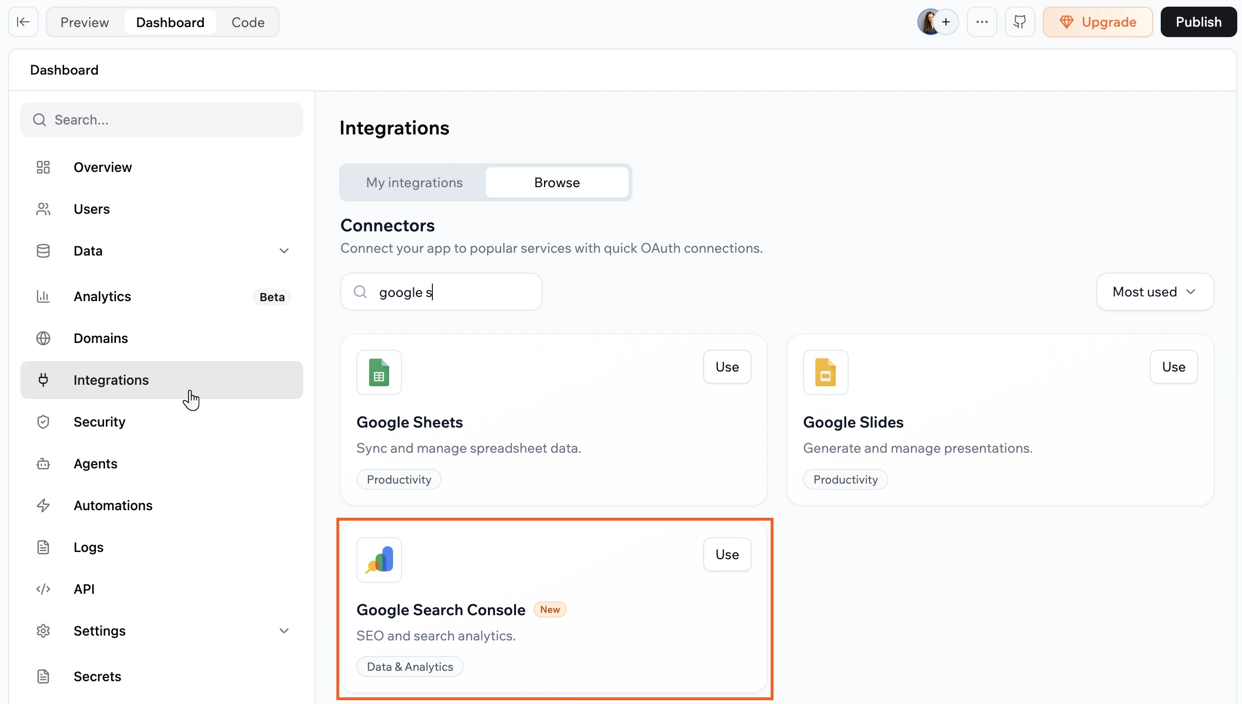Switch to the Code tab
Viewport: 1242px width, 704px height.
(x=248, y=22)
